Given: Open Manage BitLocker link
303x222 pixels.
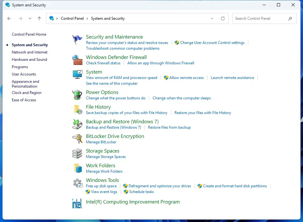Looking at the screenshot, I should [x=101, y=142].
